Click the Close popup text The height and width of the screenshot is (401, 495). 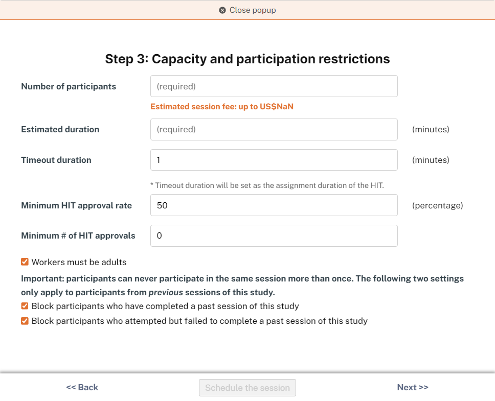coord(253,10)
